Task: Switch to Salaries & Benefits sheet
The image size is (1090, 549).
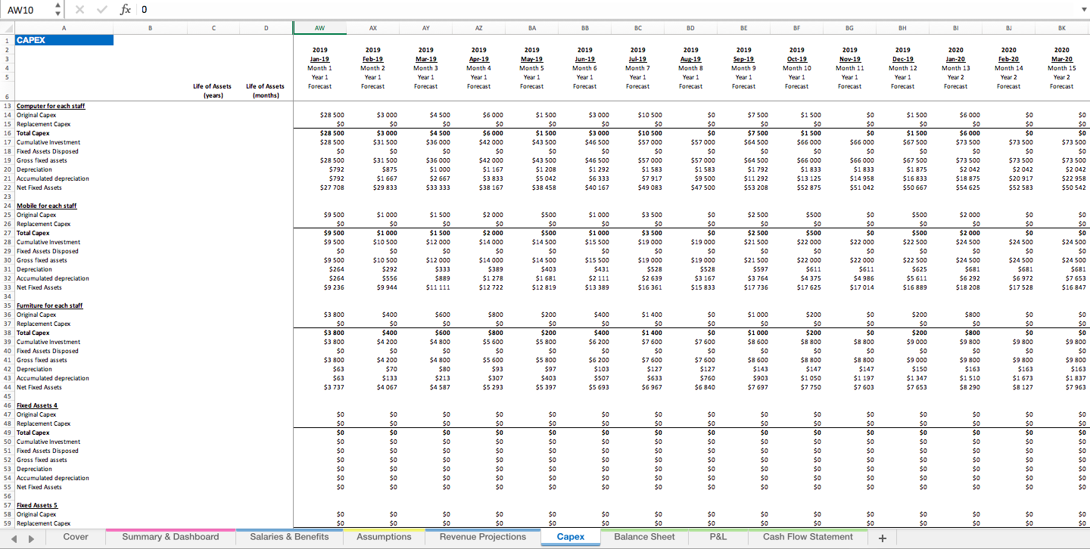Action: coord(290,537)
